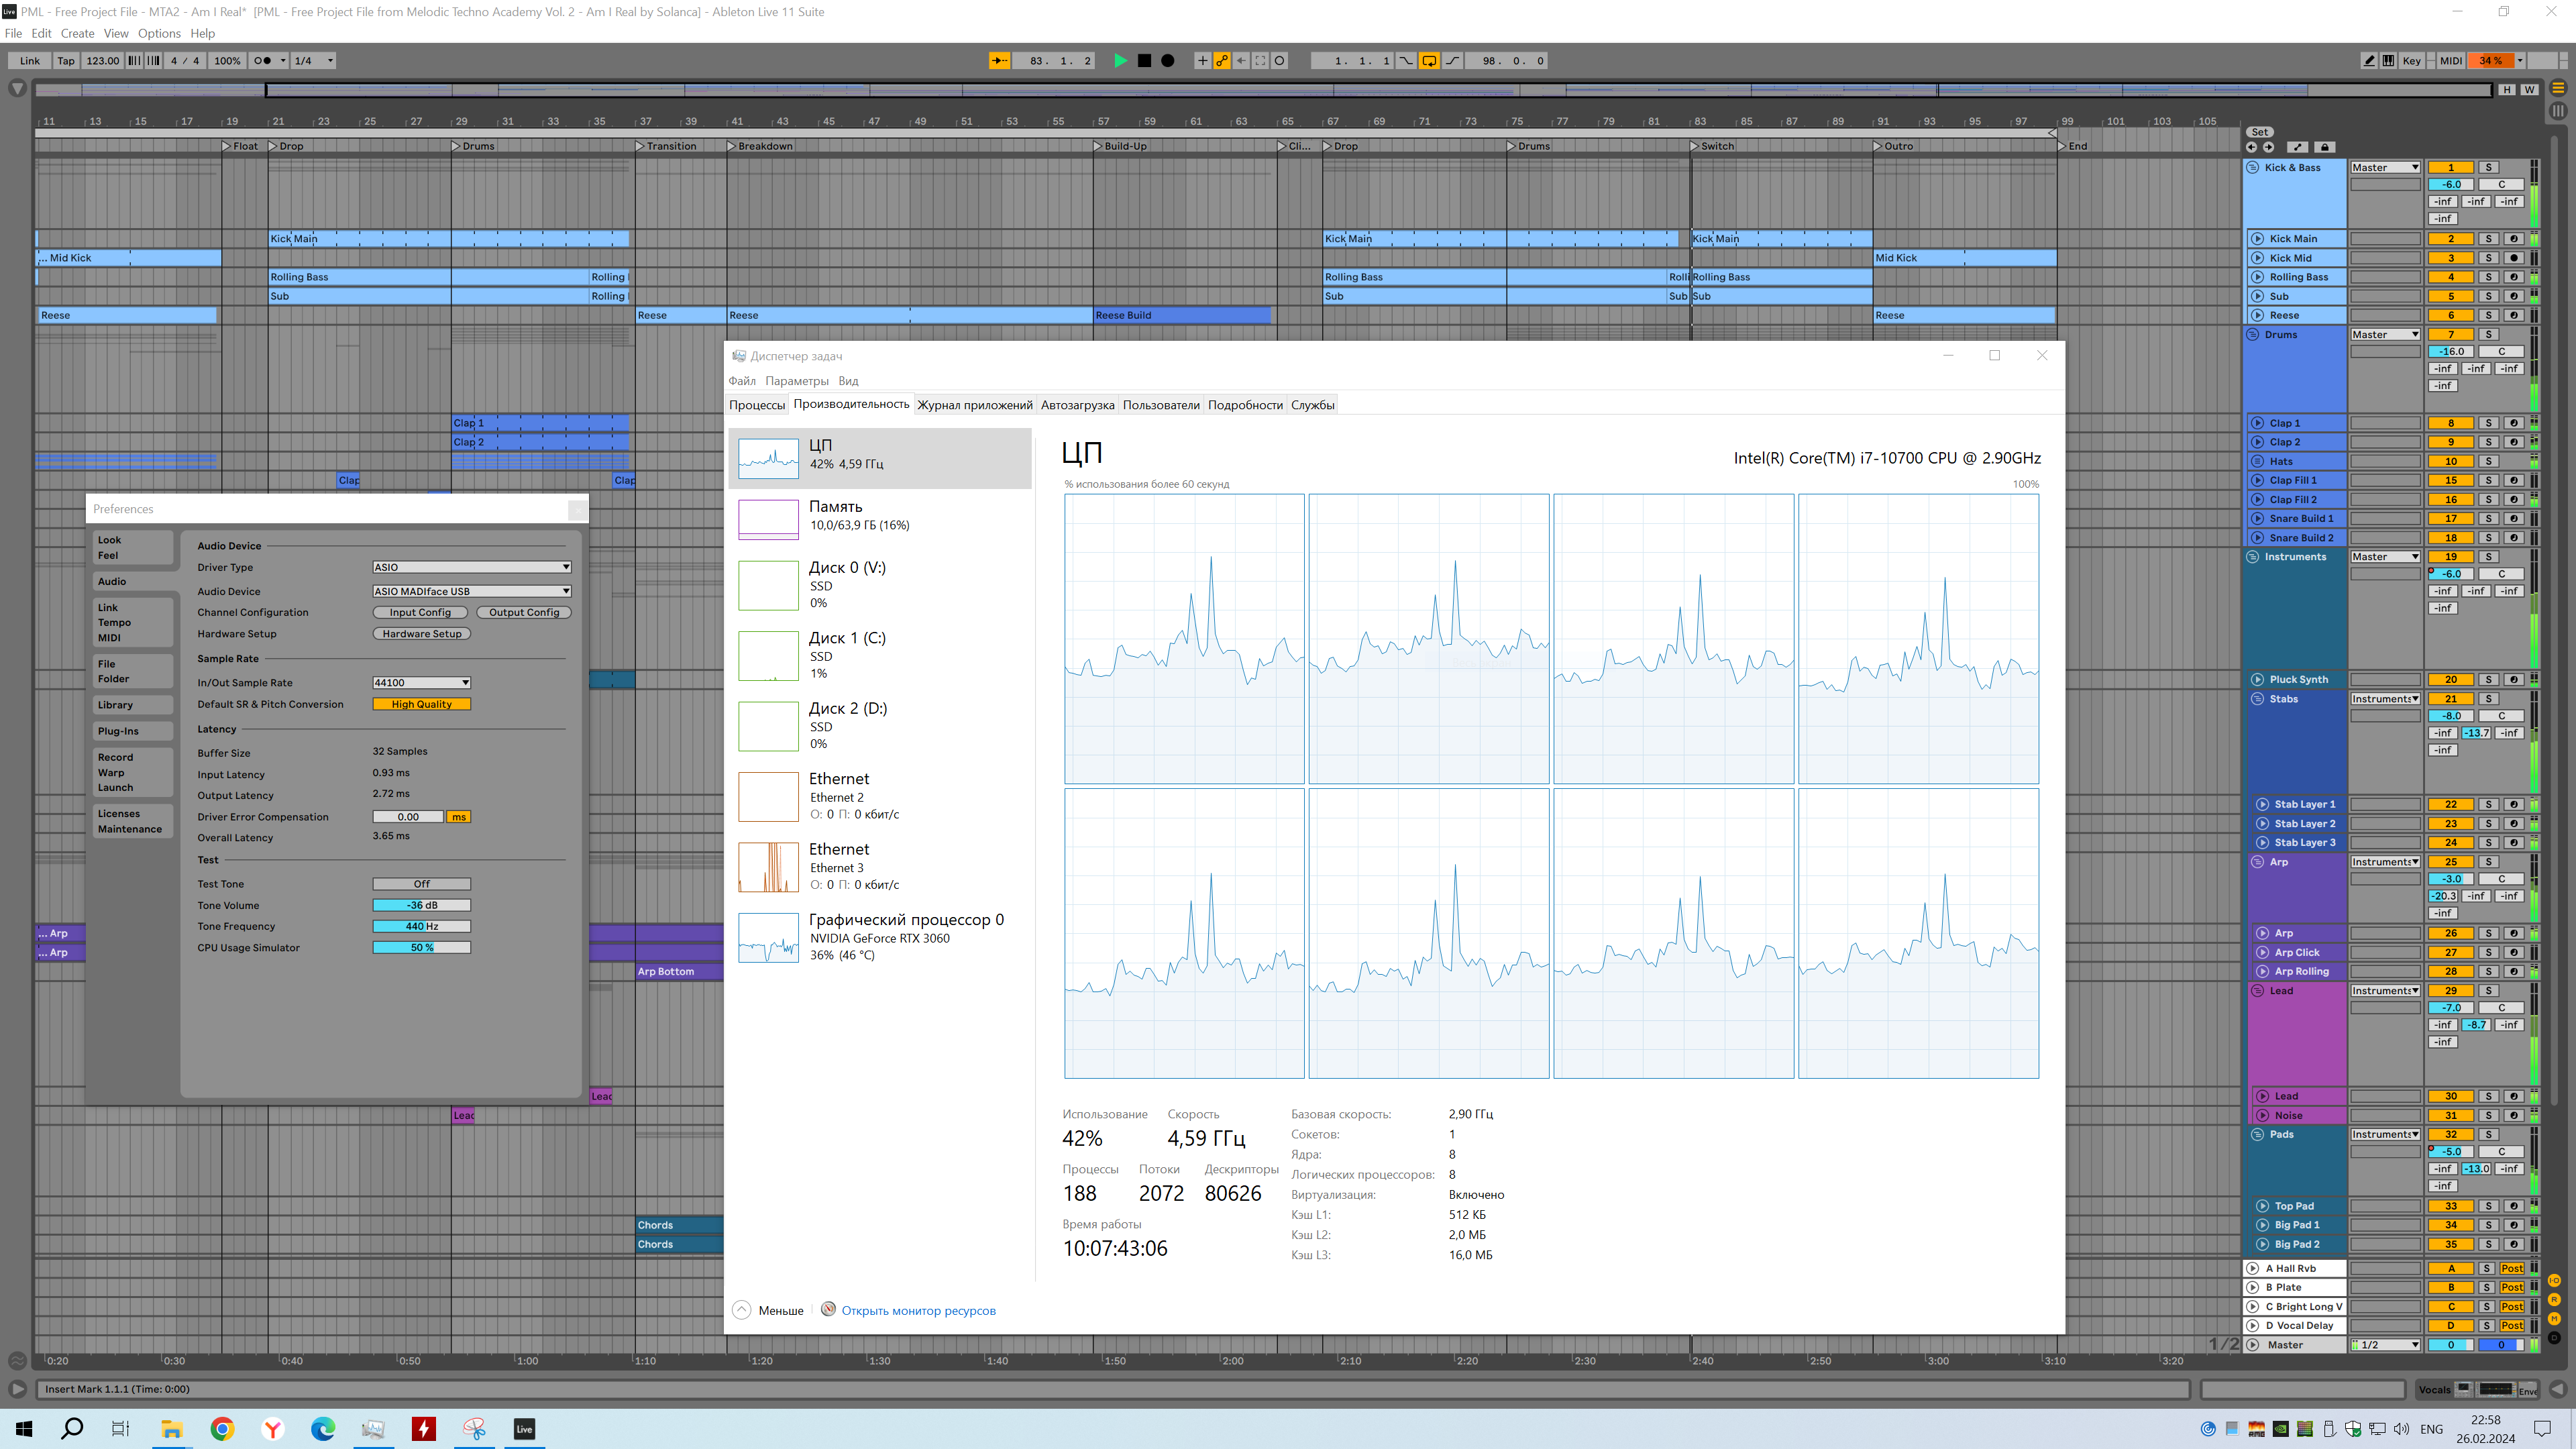Toggle the arrangement Loop switch
The image size is (2576, 1449).
pyautogui.click(x=1429, y=61)
